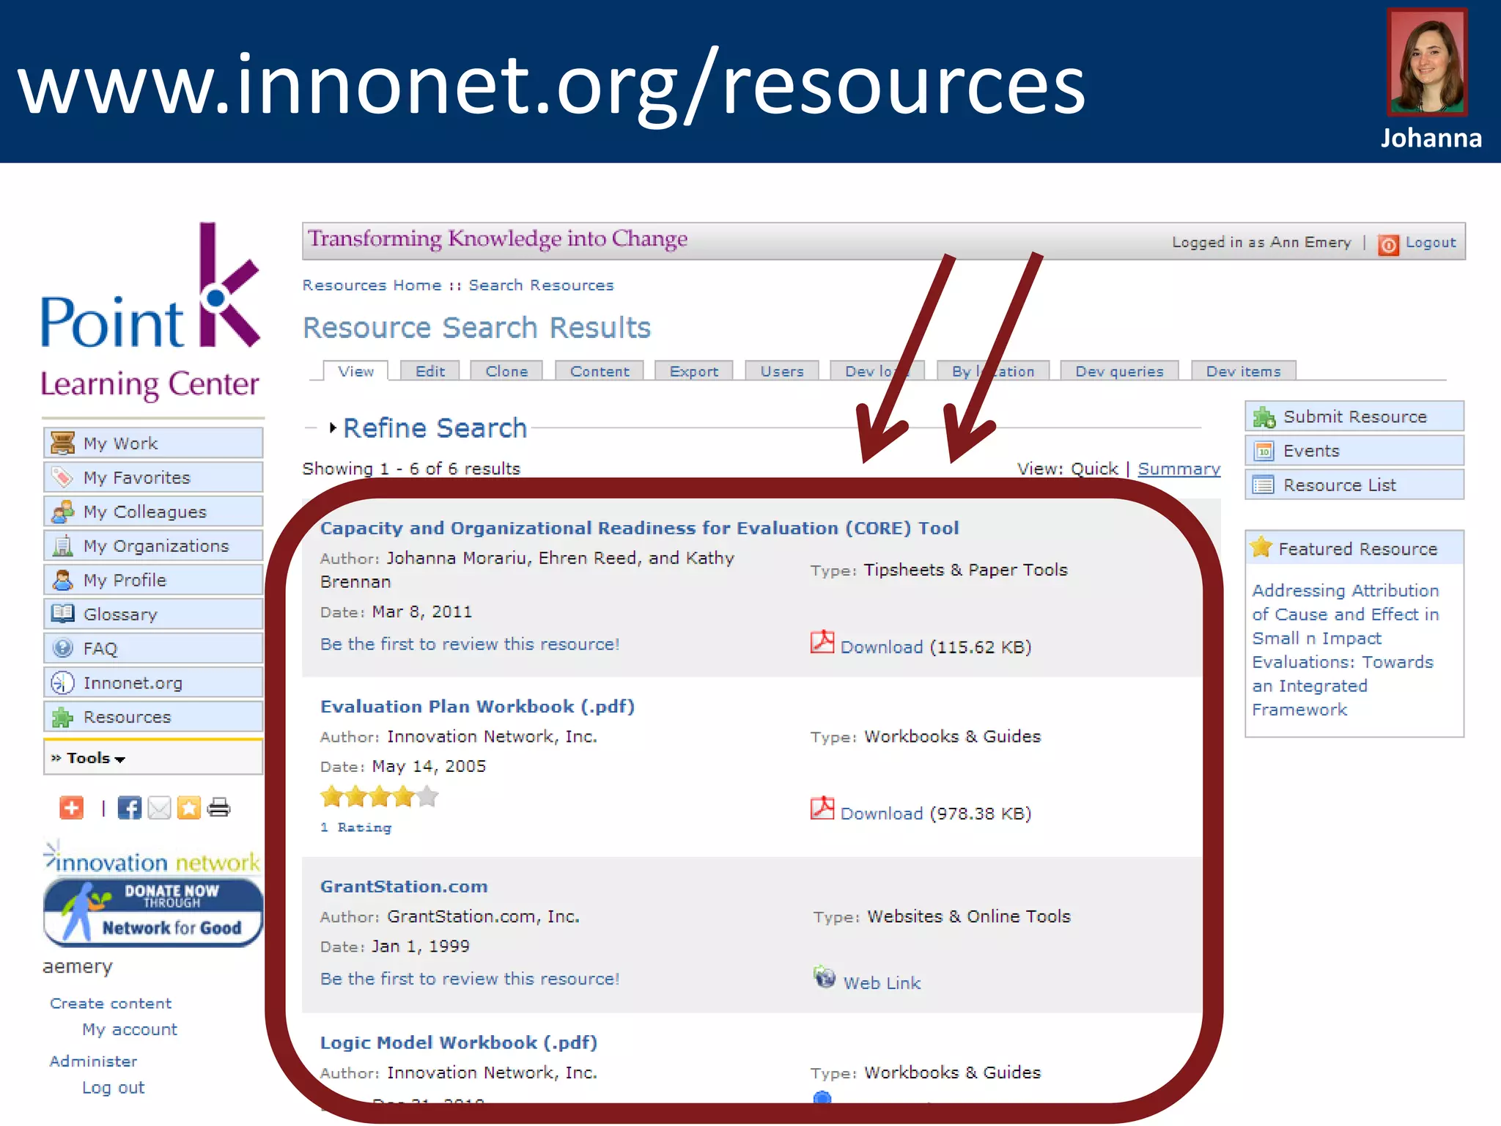Open the Innonet.org globe icon
This screenshot has width=1501, height=1126.
coord(62,682)
